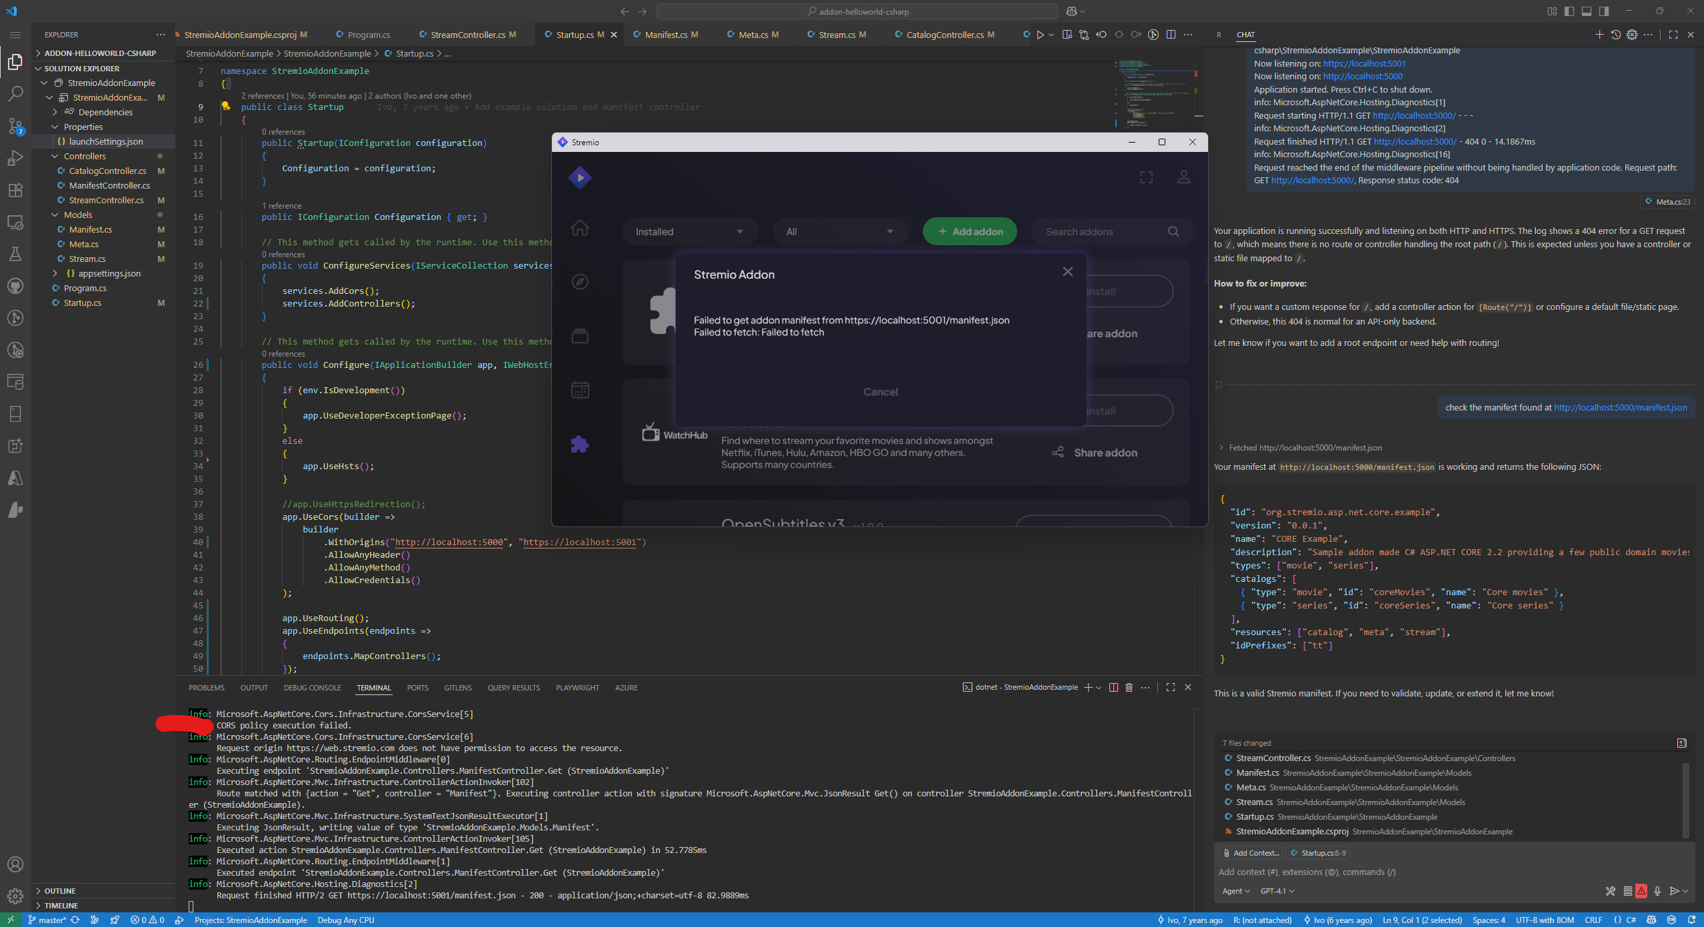Open Stremio Discover compass icon
This screenshot has height=927, width=1704.
580,282
